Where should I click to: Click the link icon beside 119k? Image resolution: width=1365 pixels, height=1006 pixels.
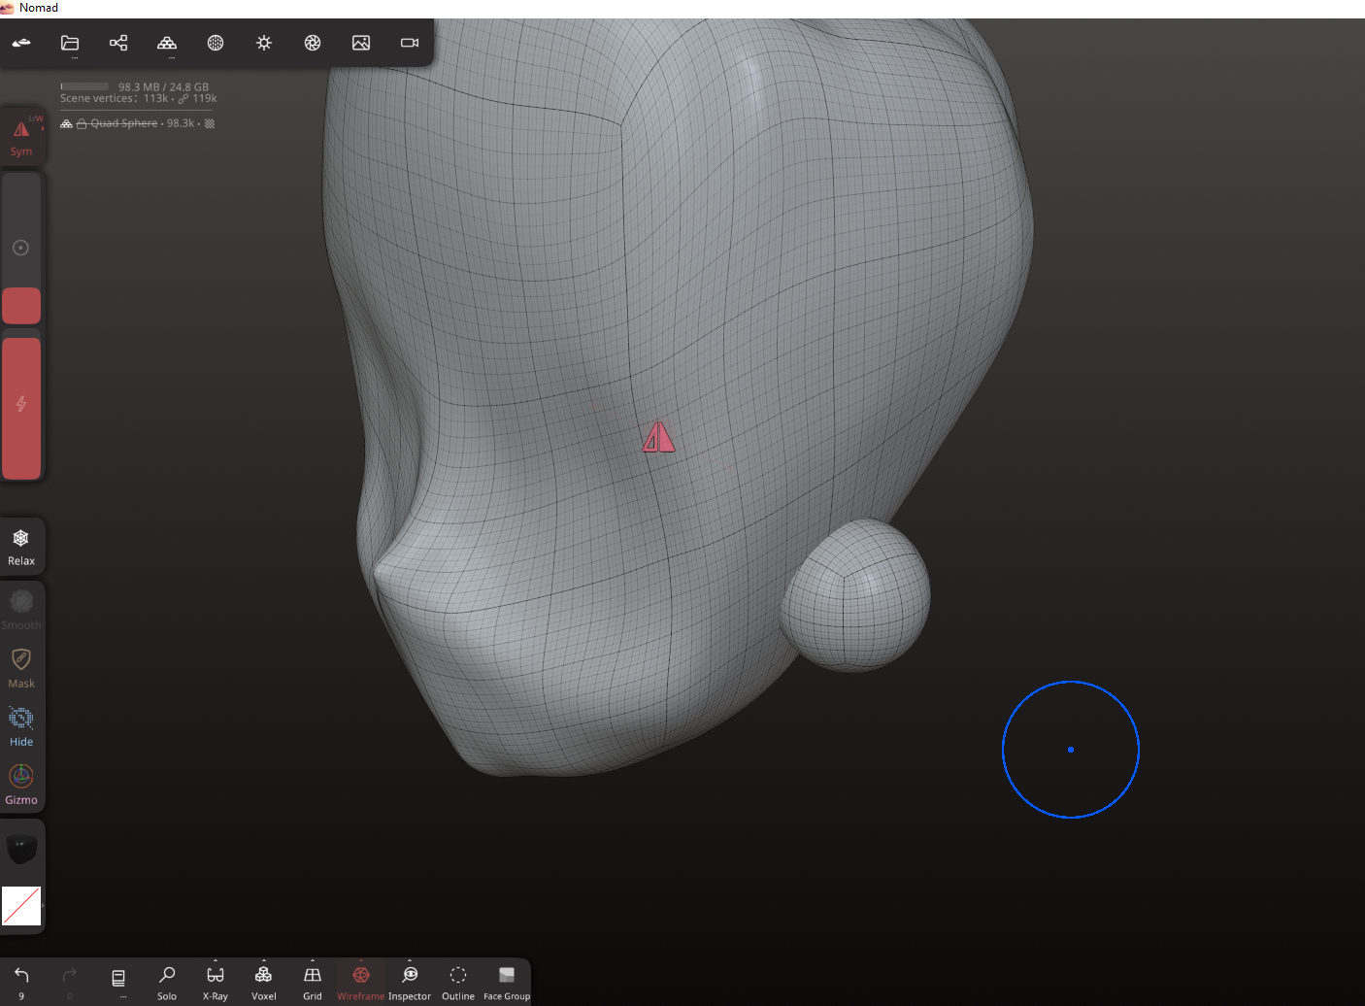183,98
